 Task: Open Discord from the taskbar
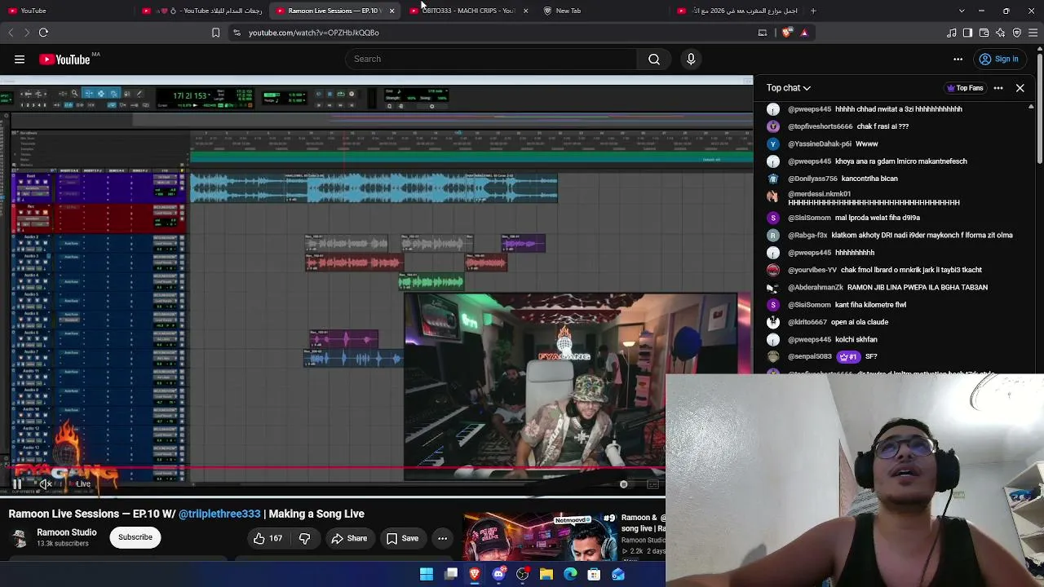(x=498, y=575)
